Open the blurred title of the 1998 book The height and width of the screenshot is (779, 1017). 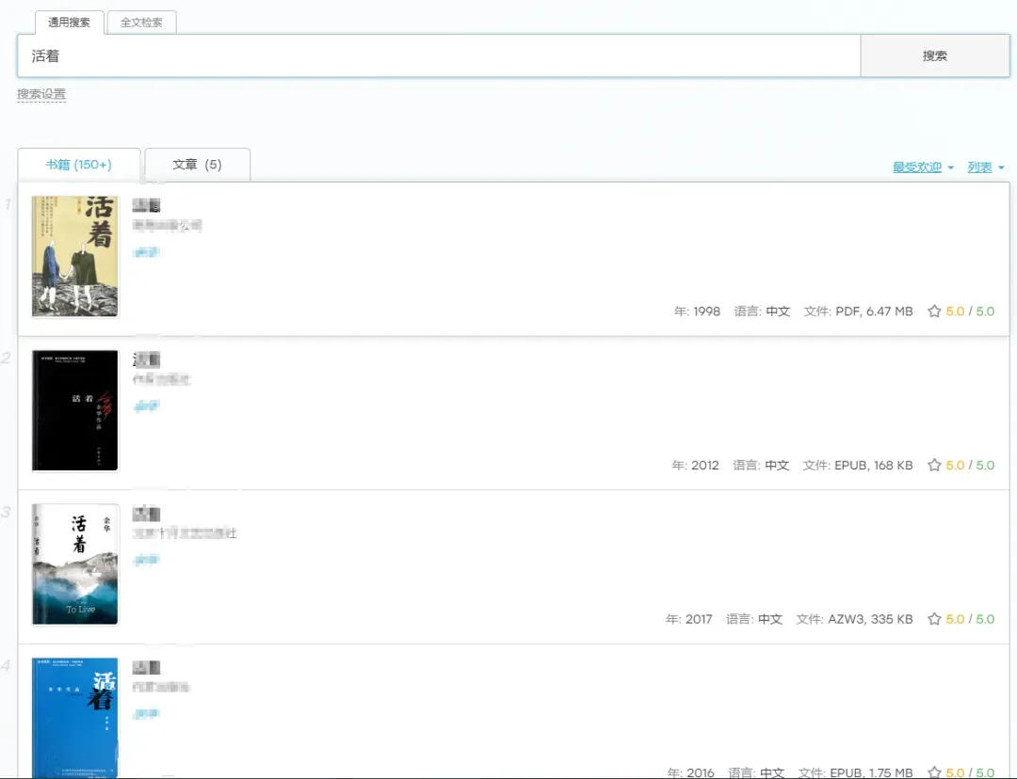tap(146, 205)
